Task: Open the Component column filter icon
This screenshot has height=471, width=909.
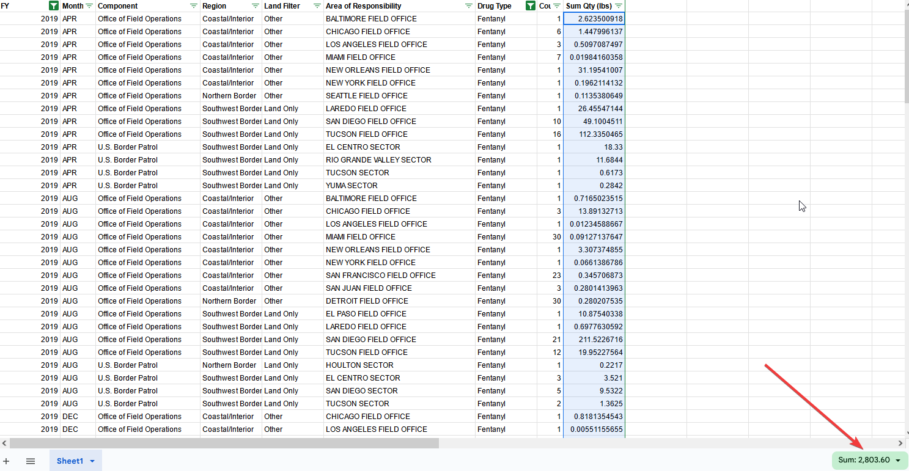Action: click(x=194, y=5)
